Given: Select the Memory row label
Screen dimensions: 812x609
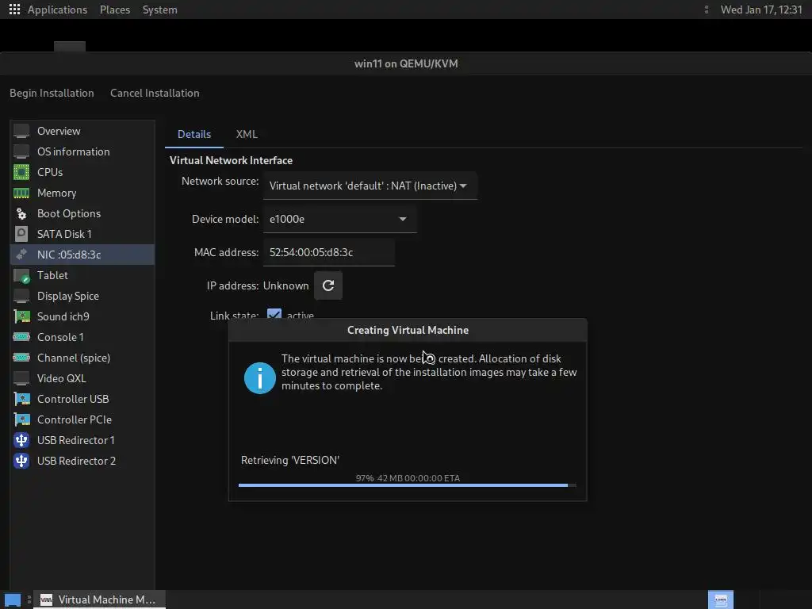Looking at the screenshot, I should pos(57,193).
